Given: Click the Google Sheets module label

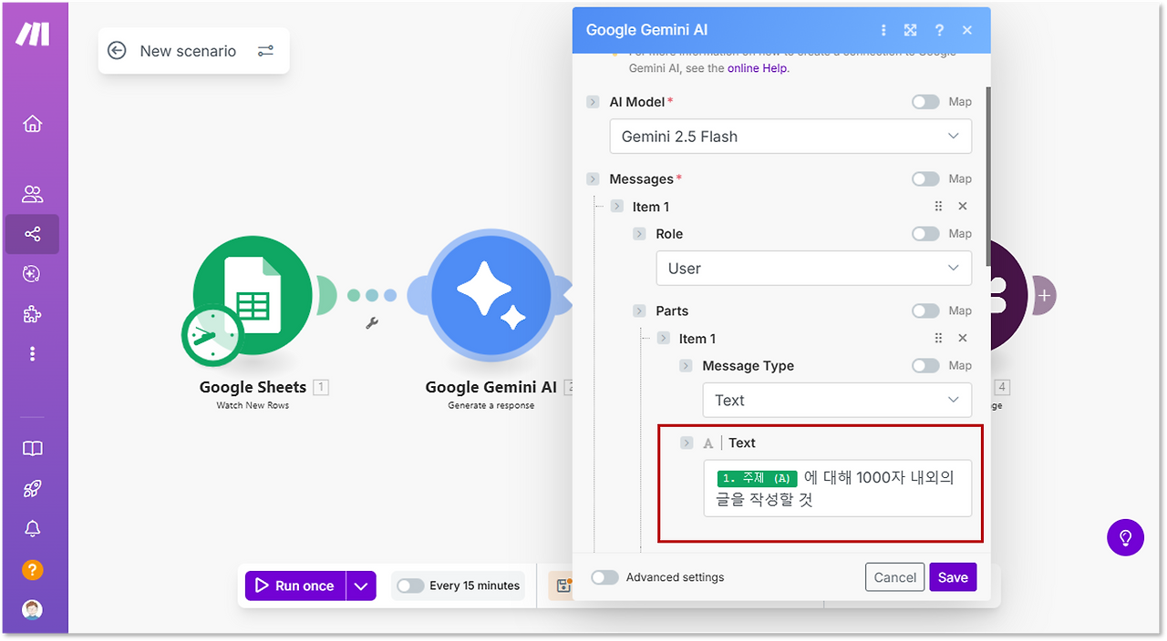Looking at the screenshot, I should [x=253, y=387].
